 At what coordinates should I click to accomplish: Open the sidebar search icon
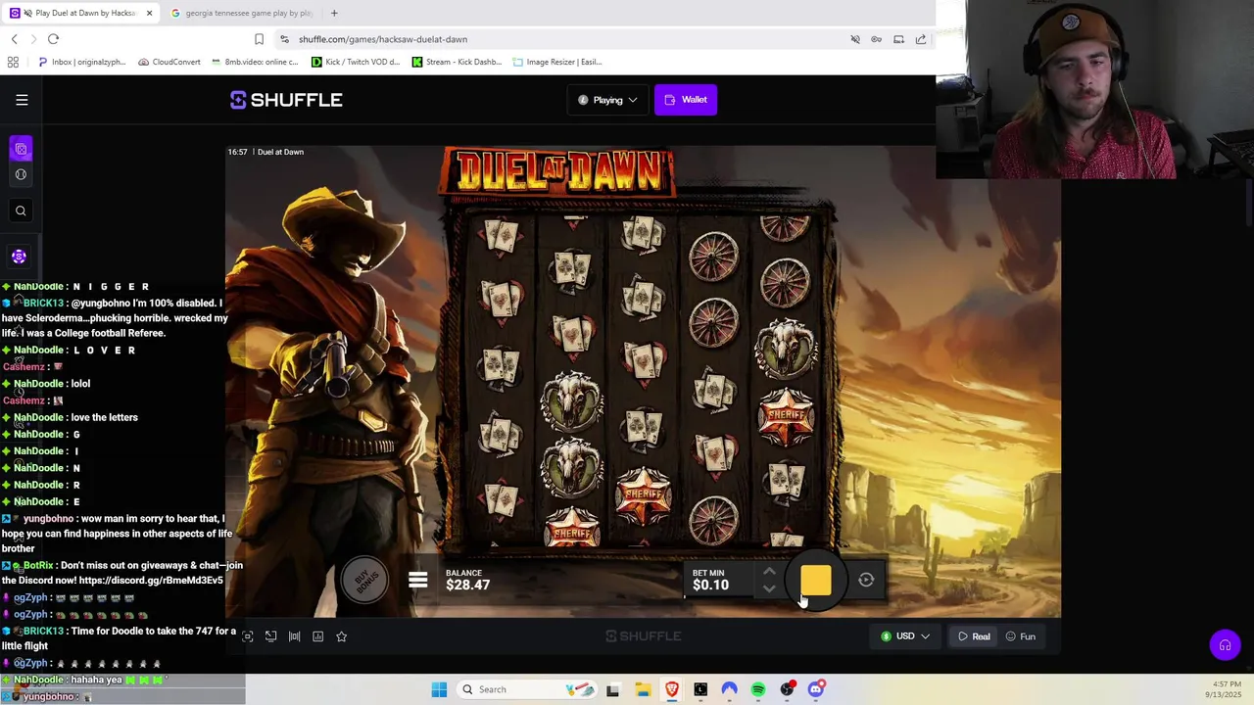click(21, 211)
